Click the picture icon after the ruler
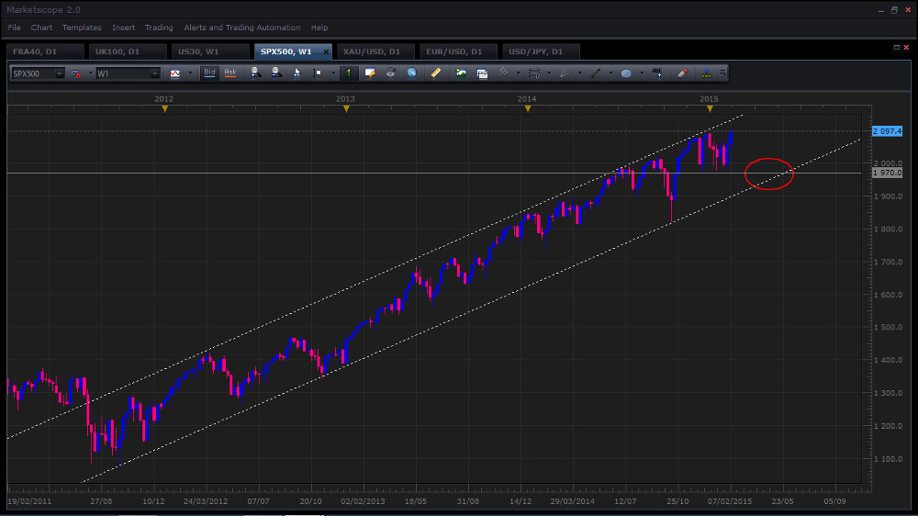 (x=462, y=73)
